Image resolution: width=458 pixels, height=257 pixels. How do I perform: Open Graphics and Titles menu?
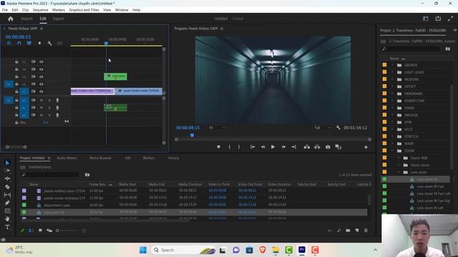point(84,10)
